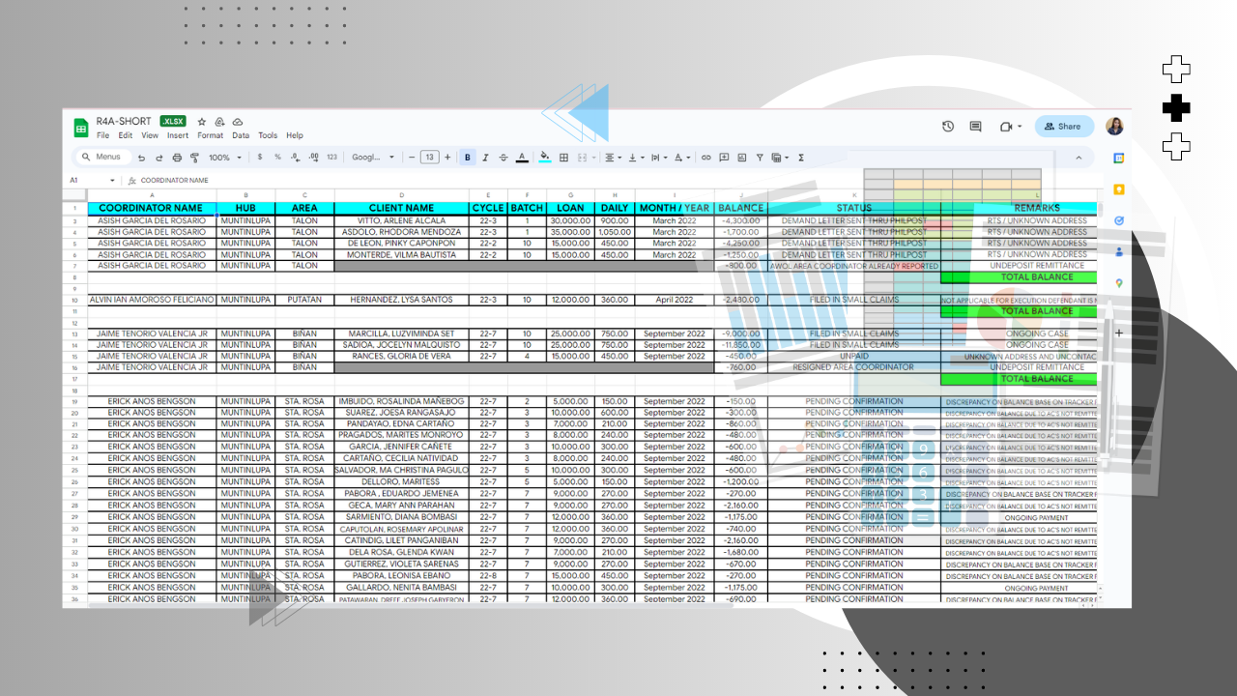Open the Data menu
The width and height of the screenshot is (1237, 696).
241,136
